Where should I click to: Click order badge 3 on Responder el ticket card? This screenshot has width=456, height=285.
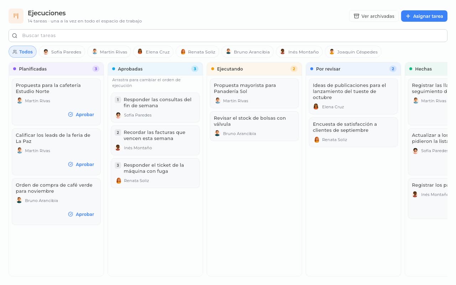pyautogui.click(x=118, y=165)
